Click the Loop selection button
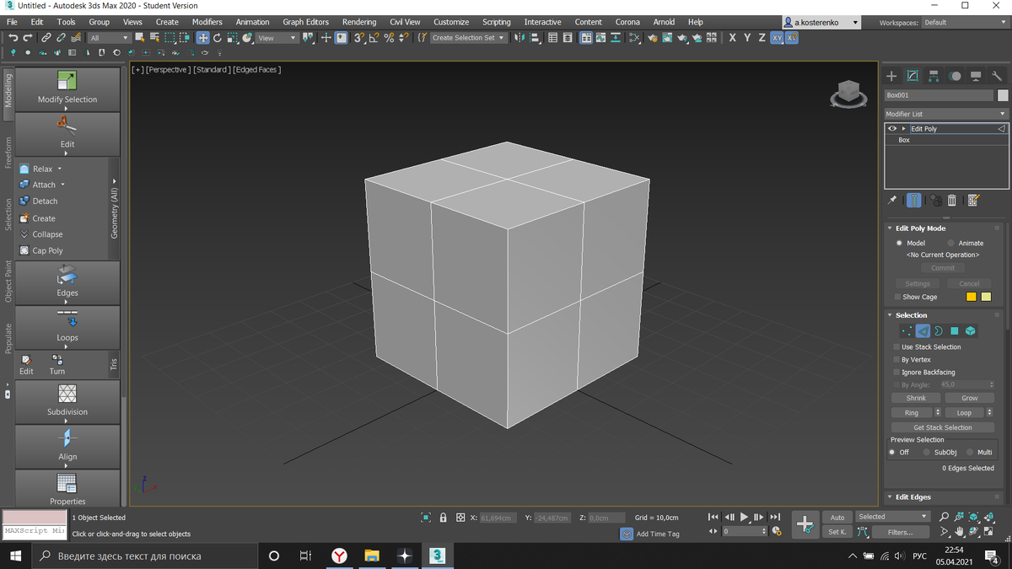 click(964, 413)
